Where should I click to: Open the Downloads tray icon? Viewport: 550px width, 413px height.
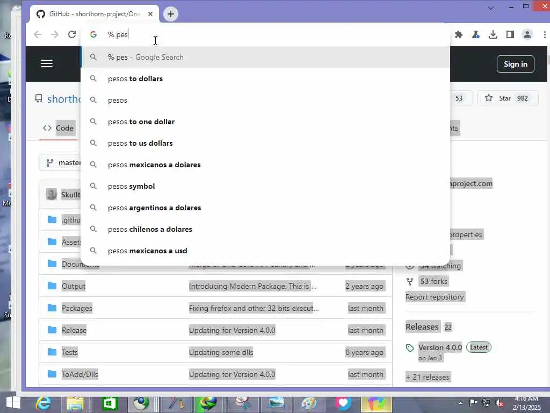coord(493,34)
